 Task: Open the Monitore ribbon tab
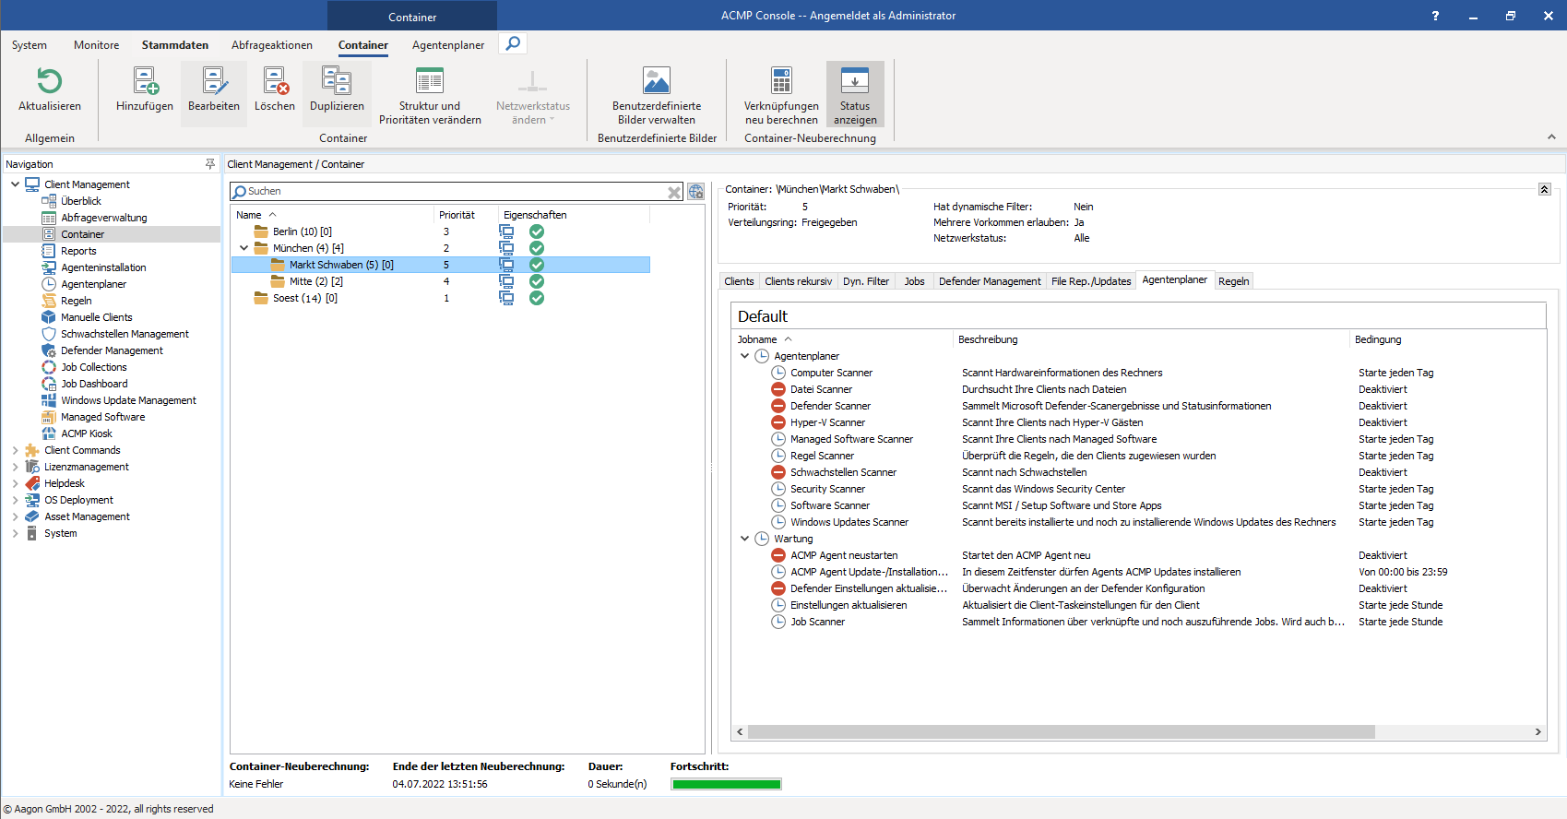click(96, 44)
